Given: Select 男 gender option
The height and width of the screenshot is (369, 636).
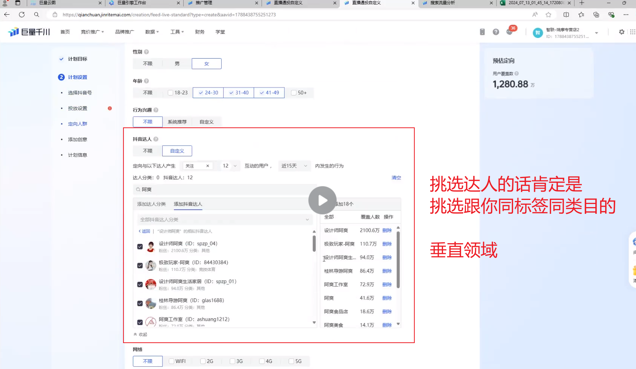Looking at the screenshot, I should (x=177, y=64).
